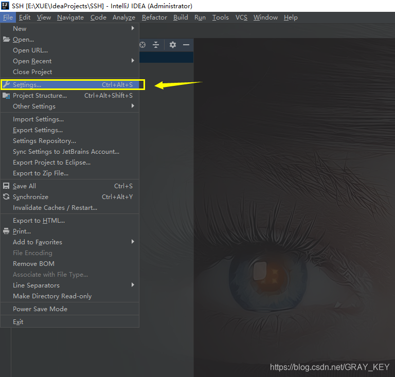Hide the project panel with minus icon
Image resolution: width=395 pixels, height=377 pixels.
tap(186, 45)
